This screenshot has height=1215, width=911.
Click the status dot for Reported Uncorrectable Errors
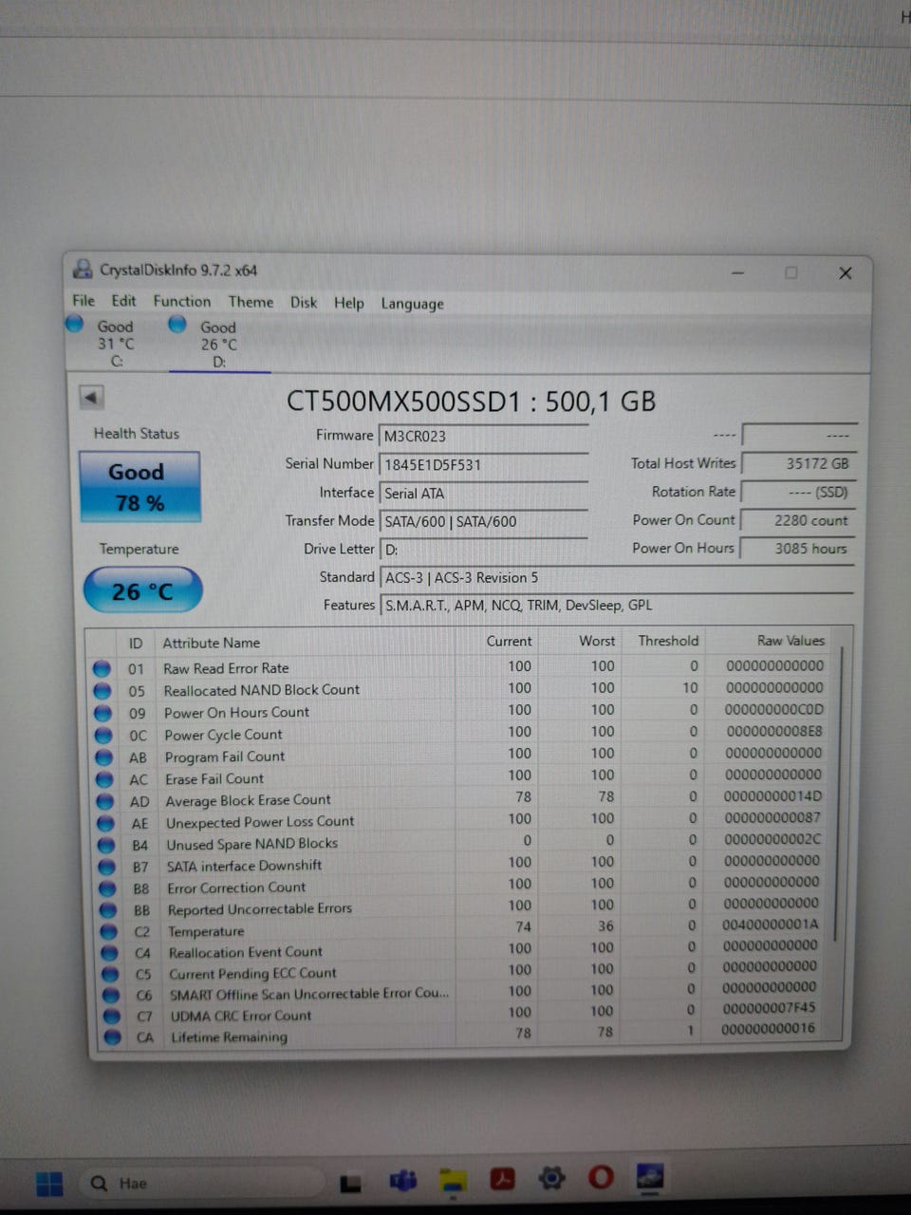coord(109,910)
